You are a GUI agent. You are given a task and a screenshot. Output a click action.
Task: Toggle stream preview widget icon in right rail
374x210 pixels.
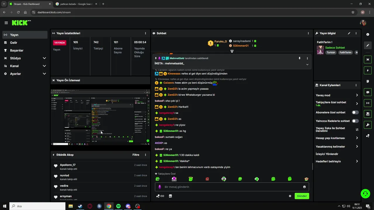pyautogui.click(x=368, y=60)
